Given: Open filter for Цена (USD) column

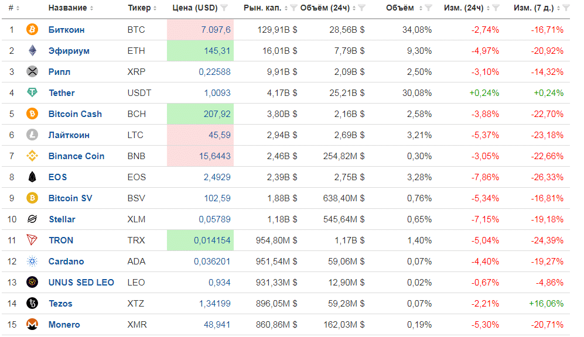Looking at the screenshot, I should [224, 8].
